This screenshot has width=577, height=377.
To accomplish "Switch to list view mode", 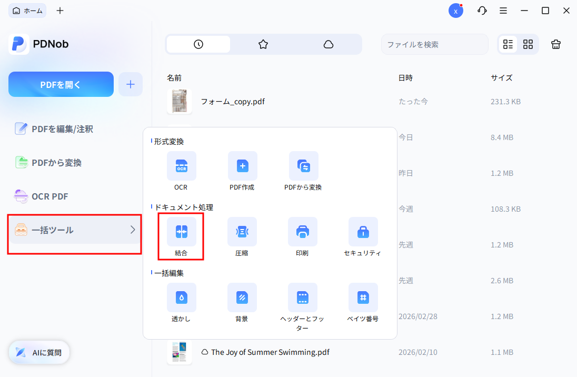I will pos(508,44).
